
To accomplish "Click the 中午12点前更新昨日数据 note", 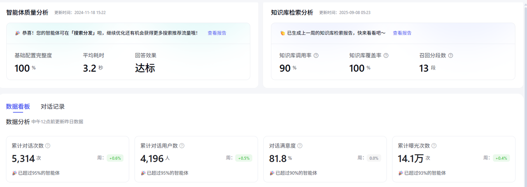I will (58, 122).
